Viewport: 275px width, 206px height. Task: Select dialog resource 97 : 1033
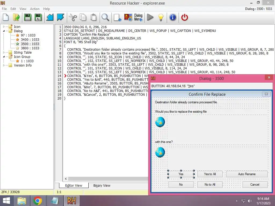point(28,35)
